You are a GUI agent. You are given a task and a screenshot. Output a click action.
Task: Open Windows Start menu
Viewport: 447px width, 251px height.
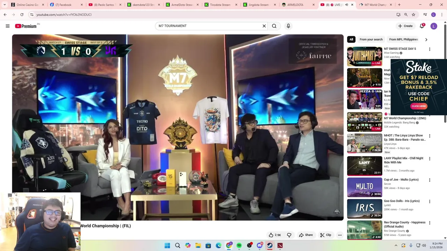point(167,245)
